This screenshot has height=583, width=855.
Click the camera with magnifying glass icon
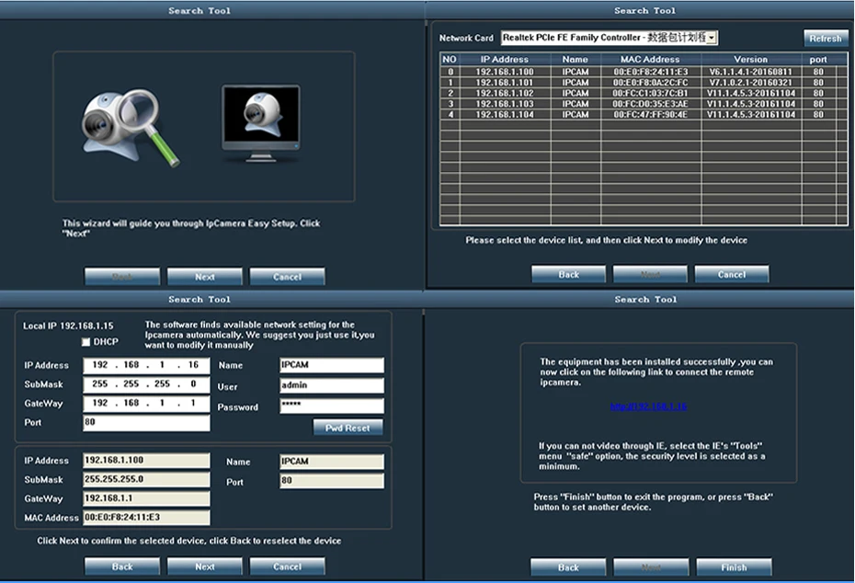tap(131, 127)
